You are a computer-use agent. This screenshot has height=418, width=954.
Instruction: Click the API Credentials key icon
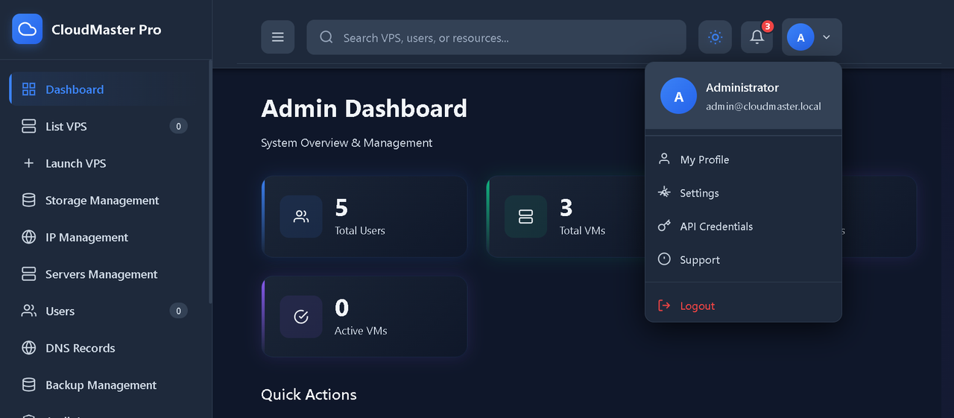click(x=664, y=226)
